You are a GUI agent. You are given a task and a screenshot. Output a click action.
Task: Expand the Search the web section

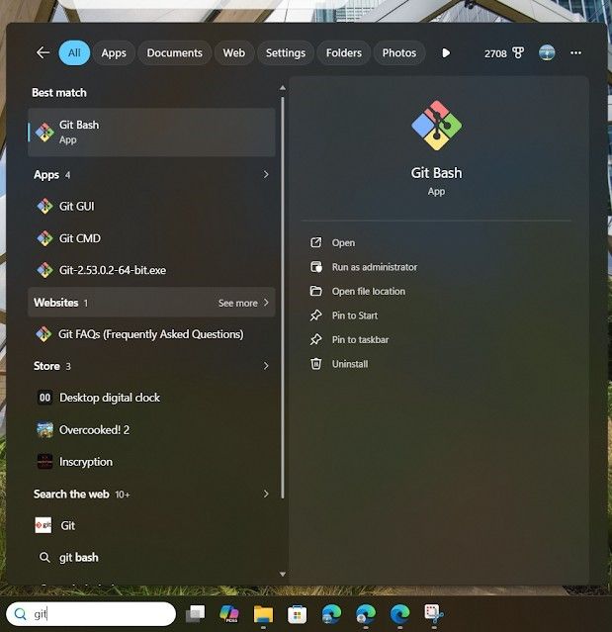[266, 494]
